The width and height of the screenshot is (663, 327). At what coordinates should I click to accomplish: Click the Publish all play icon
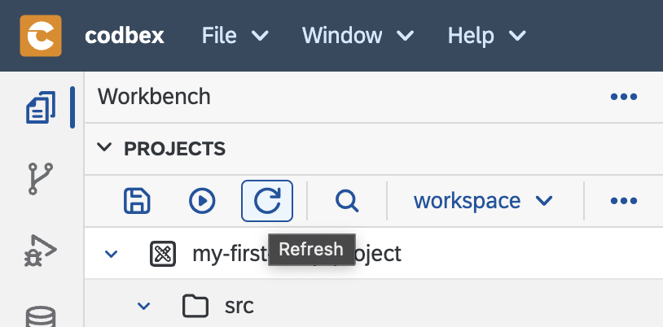[202, 201]
